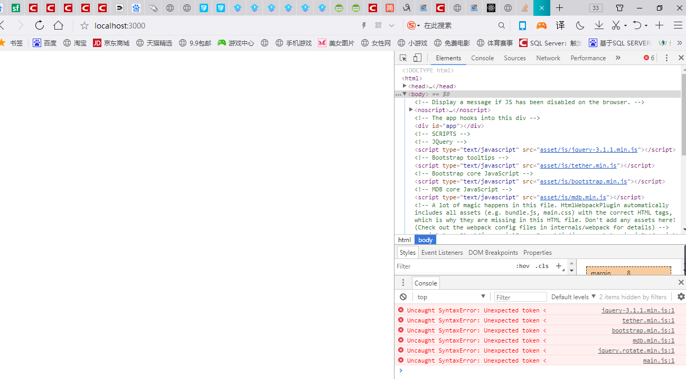Click the red error count badge
The image size is (686, 379).
pos(649,58)
